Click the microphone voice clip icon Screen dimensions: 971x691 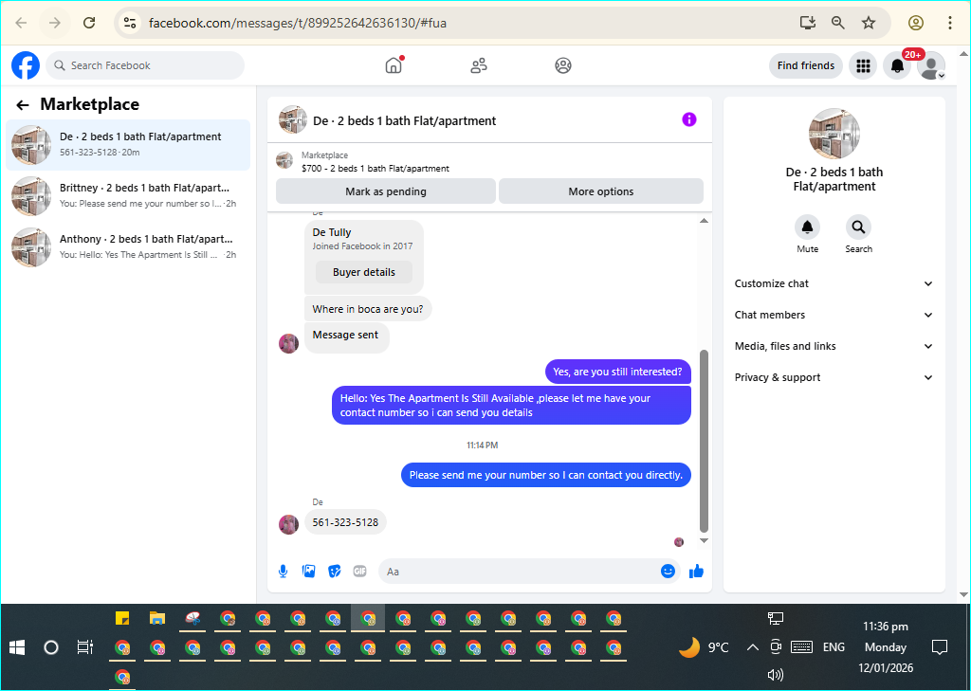283,571
